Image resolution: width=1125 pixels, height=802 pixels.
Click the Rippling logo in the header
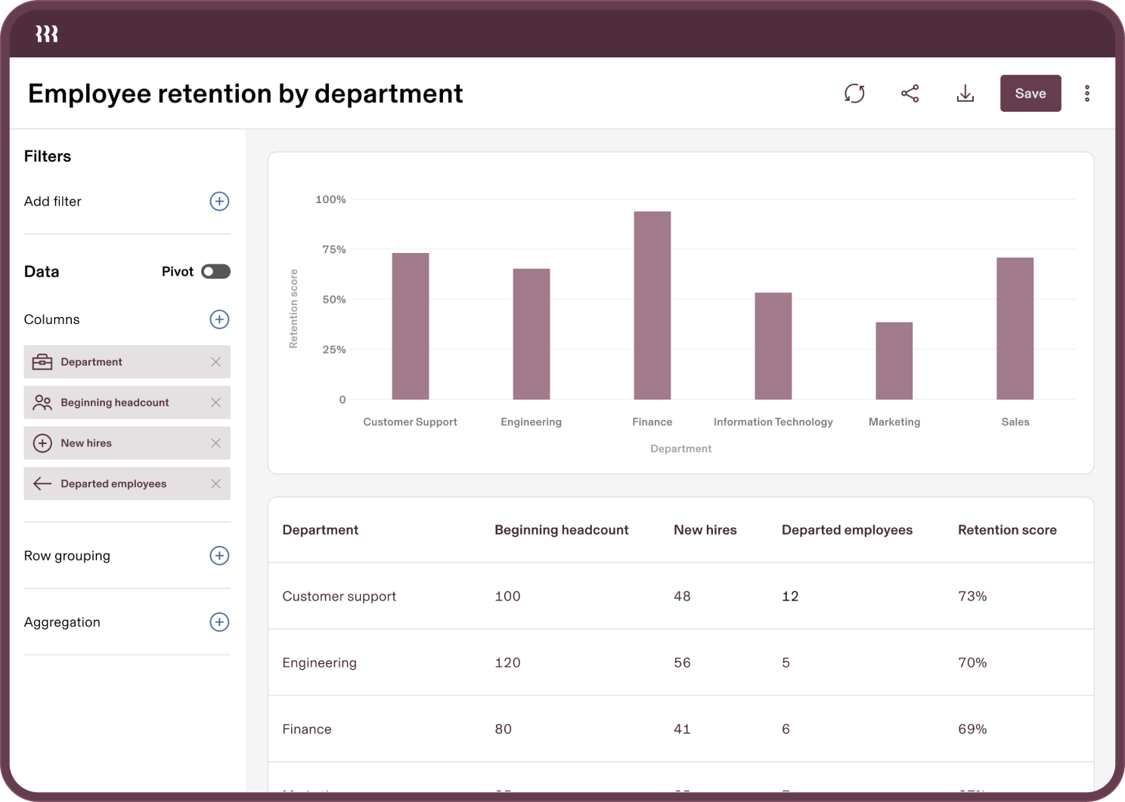[46, 32]
